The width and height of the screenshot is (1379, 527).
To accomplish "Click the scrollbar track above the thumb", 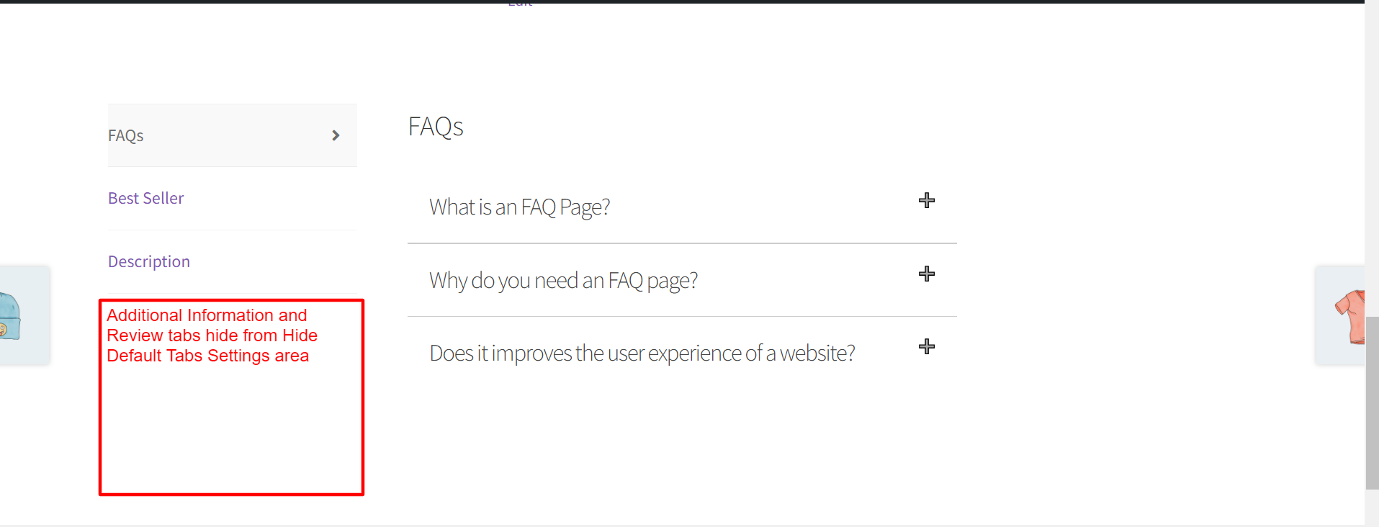I will [1372, 158].
